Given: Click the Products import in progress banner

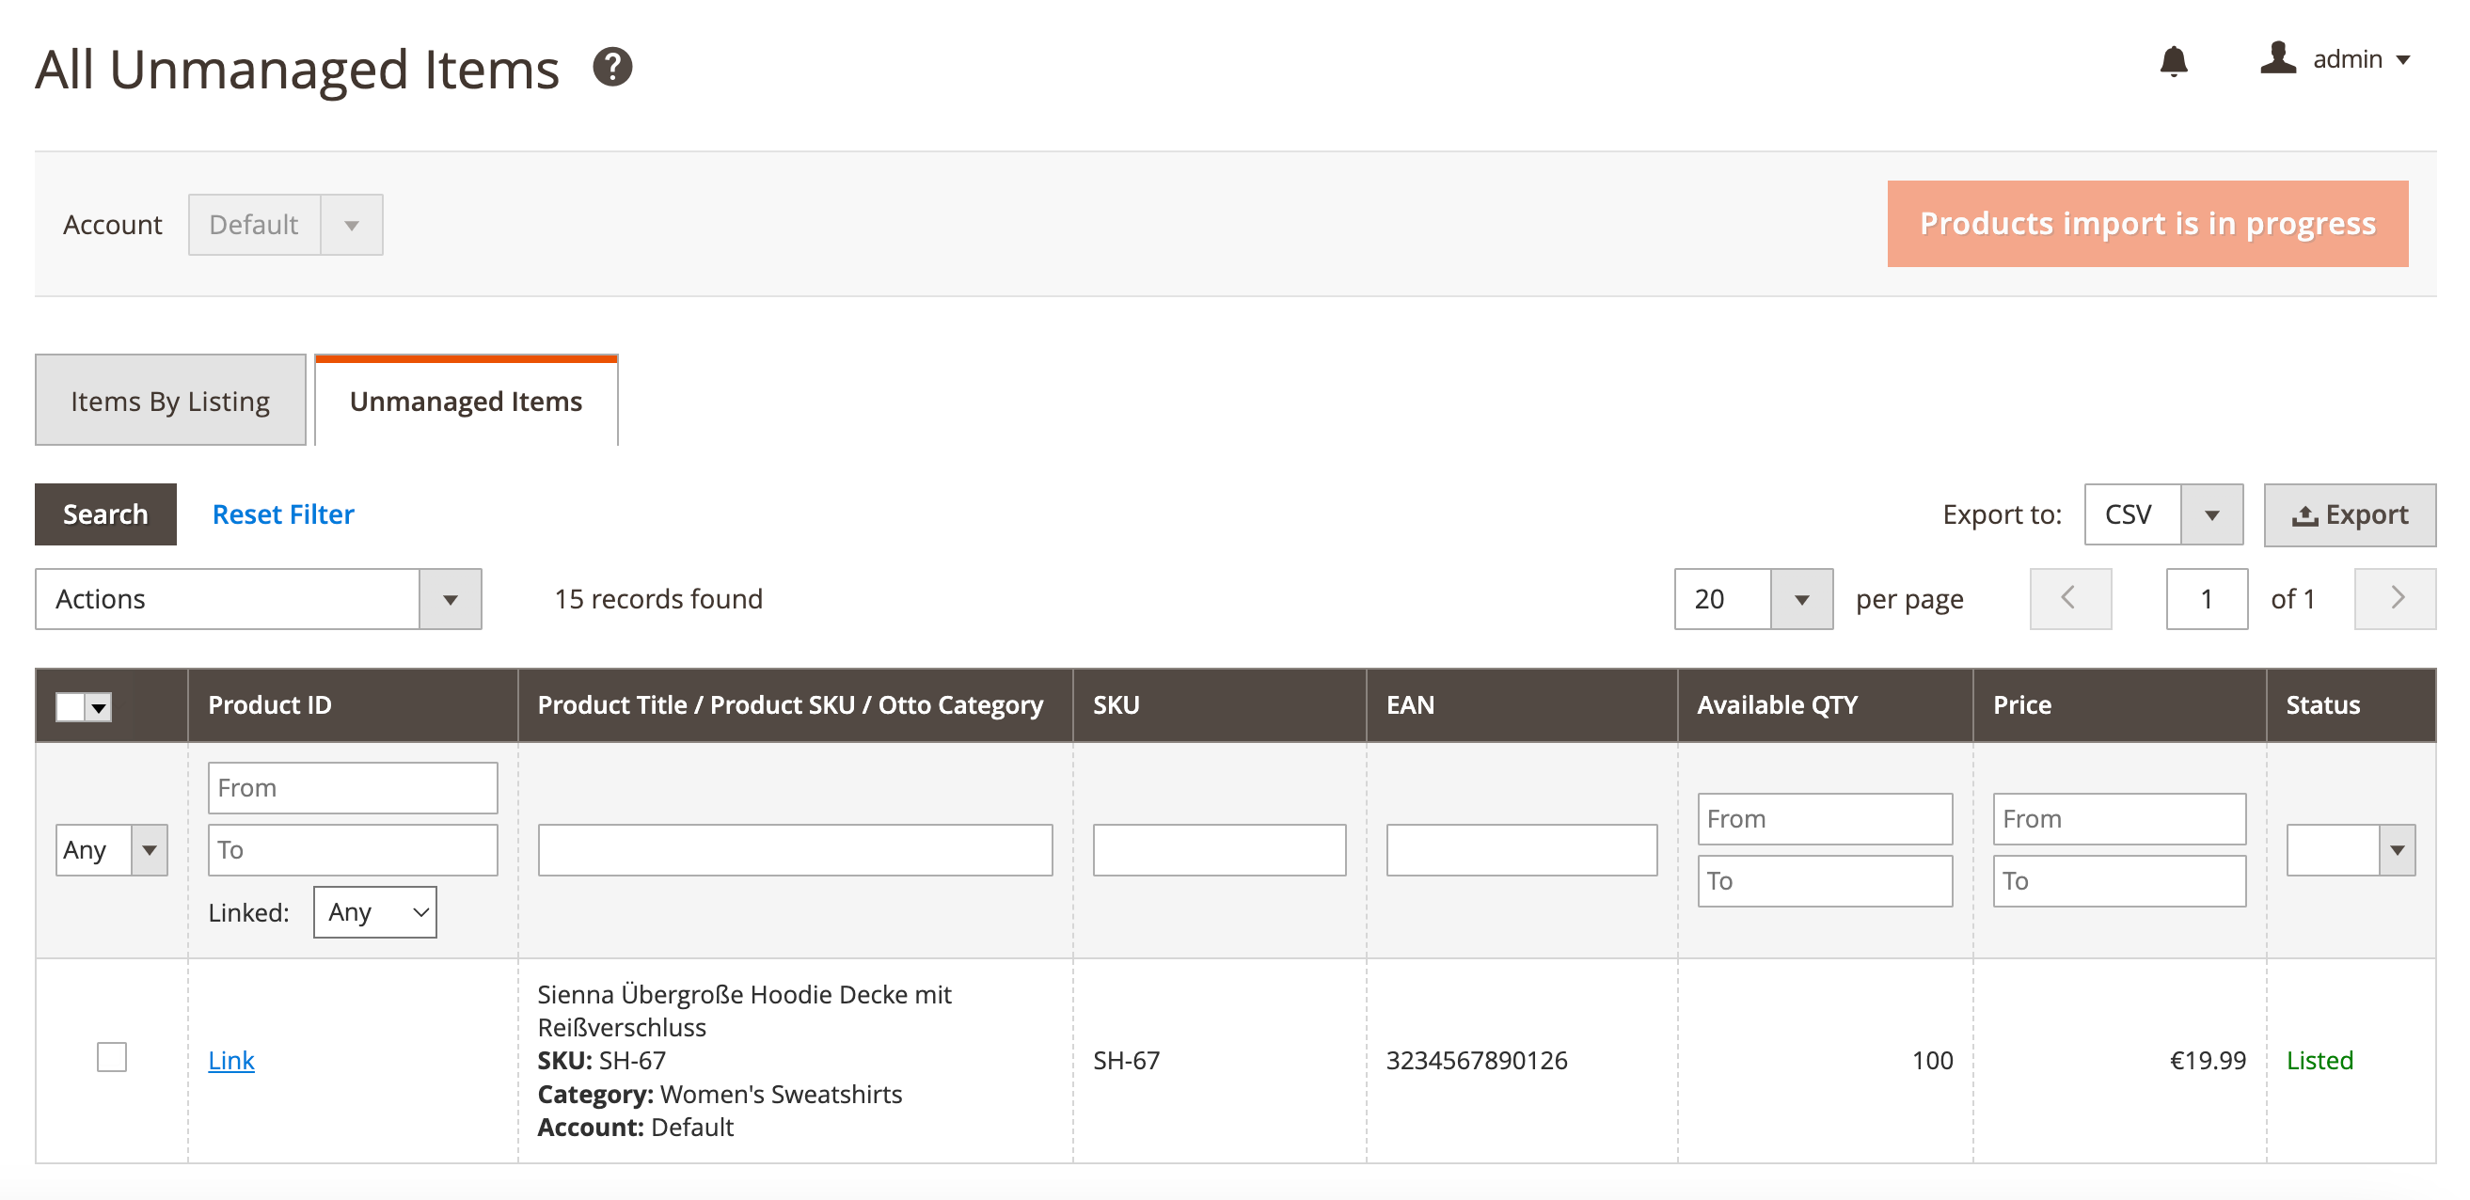Looking at the screenshot, I should pos(2146,223).
